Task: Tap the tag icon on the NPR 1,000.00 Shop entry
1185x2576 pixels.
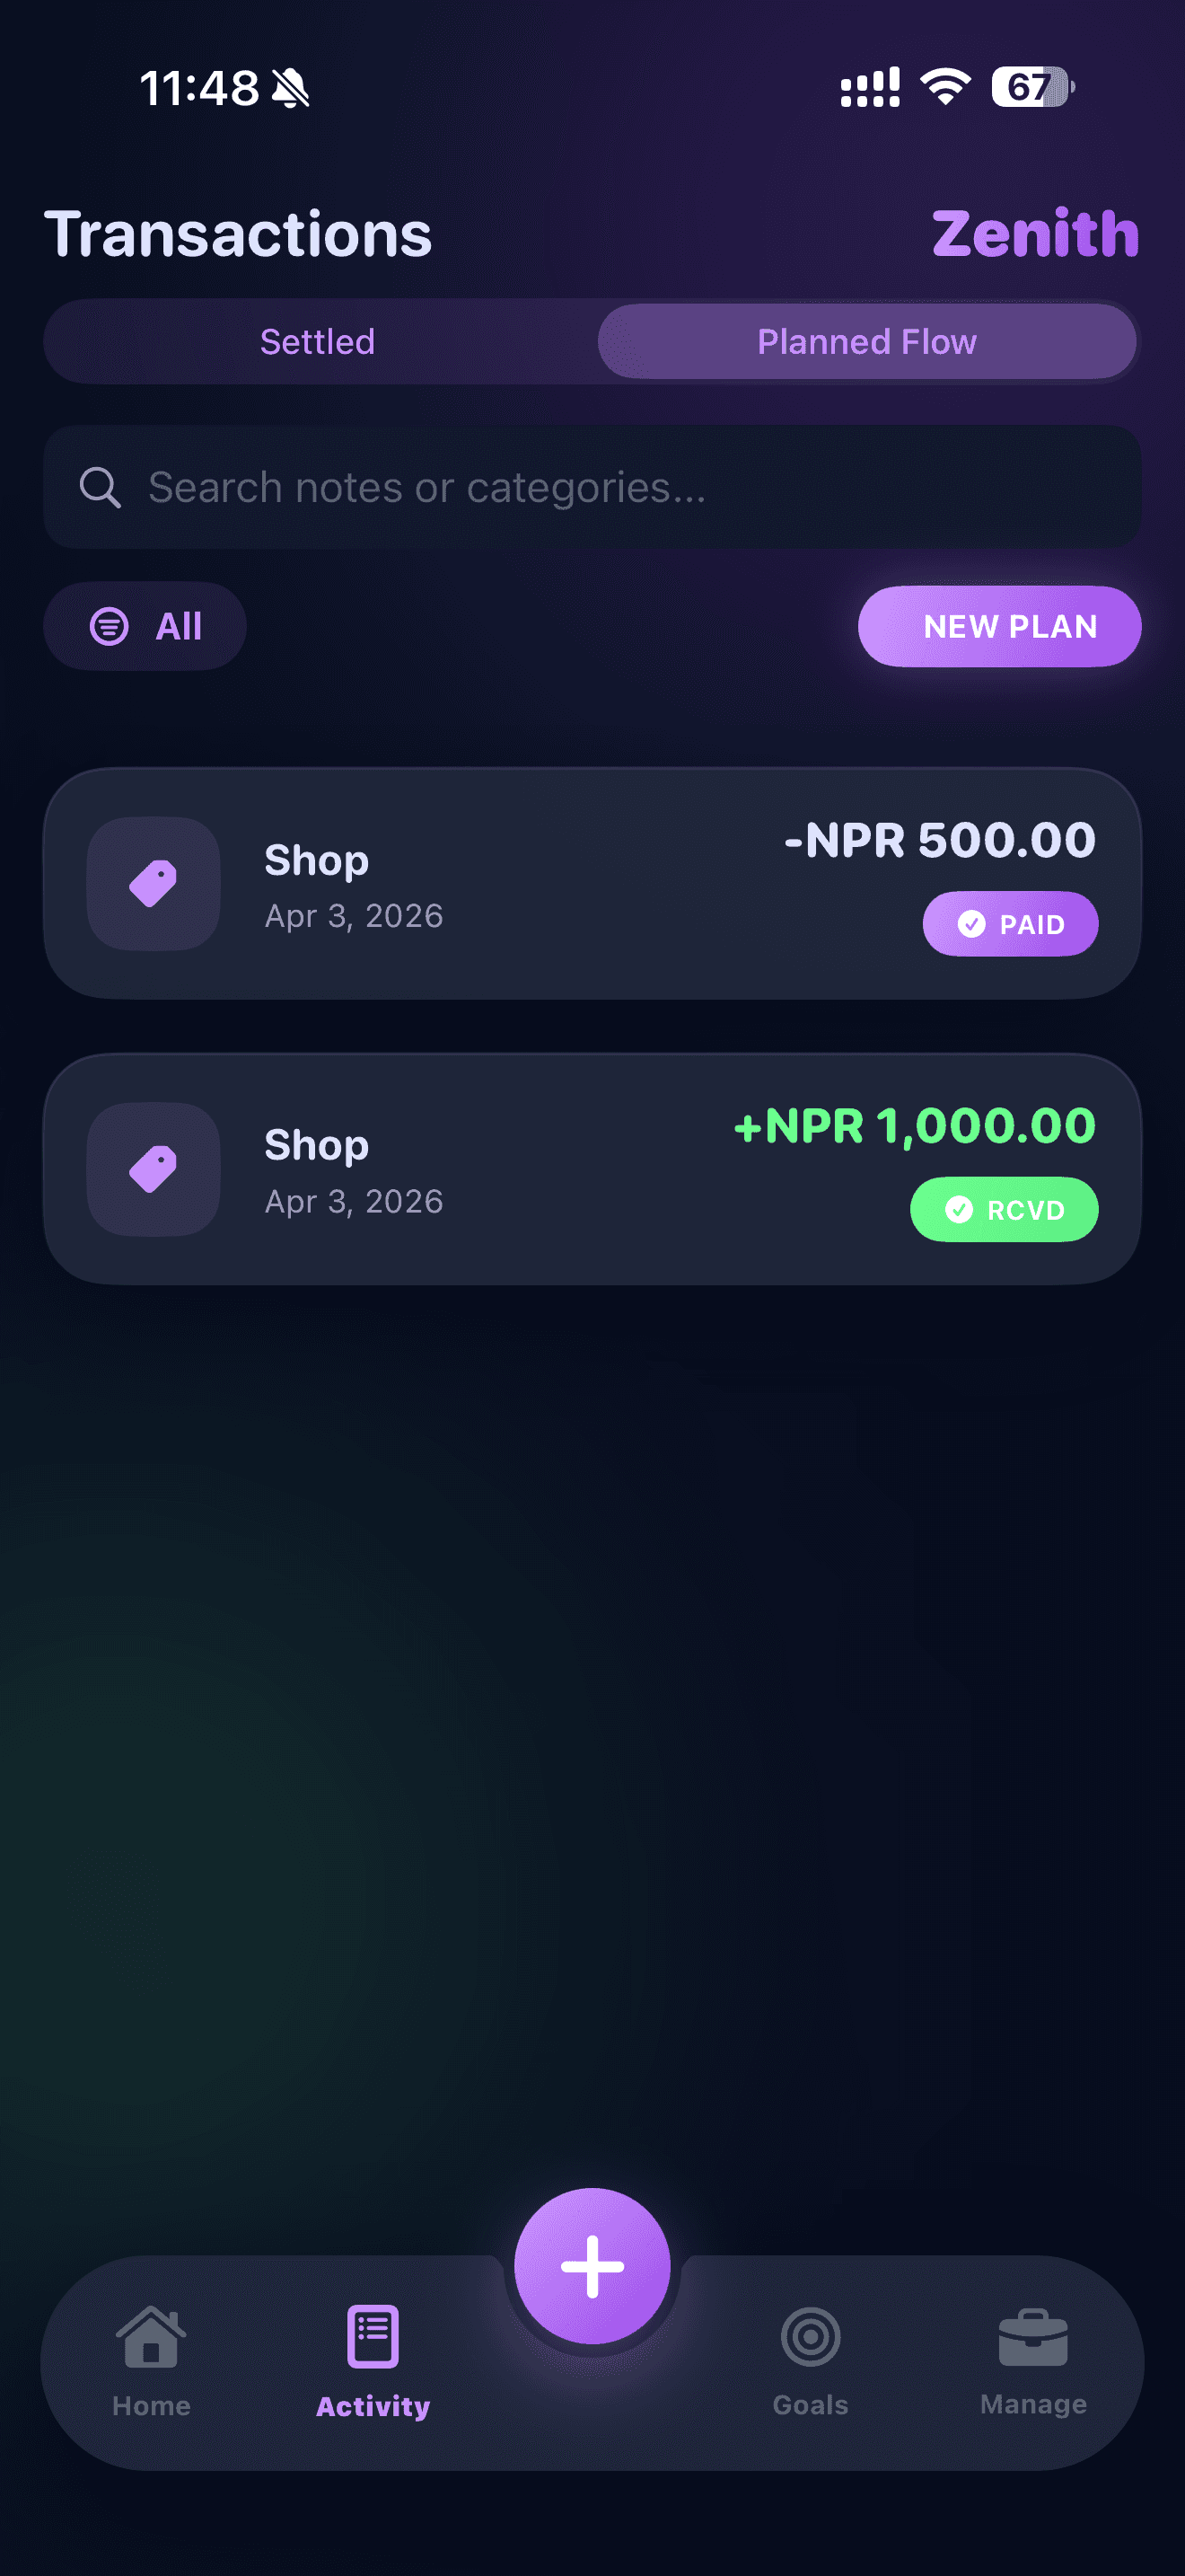Action: tap(153, 1169)
